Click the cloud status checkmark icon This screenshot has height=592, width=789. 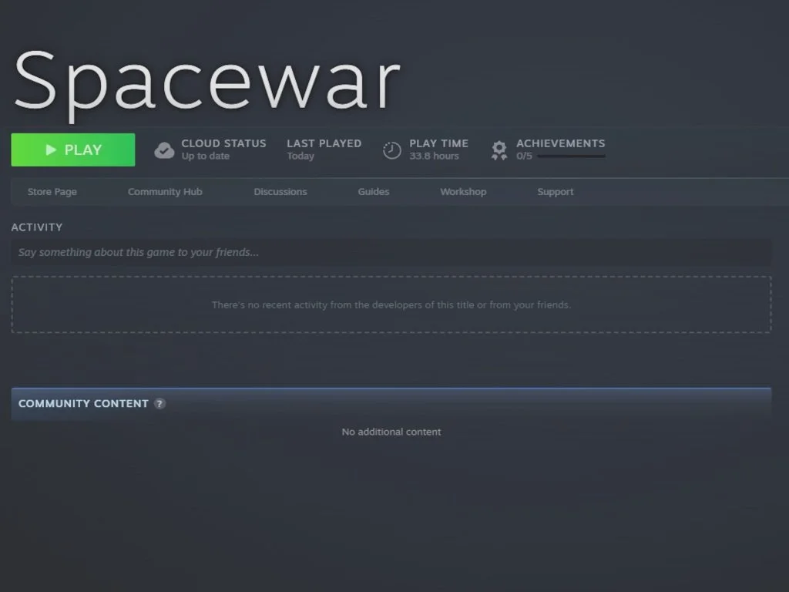pos(164,150)
